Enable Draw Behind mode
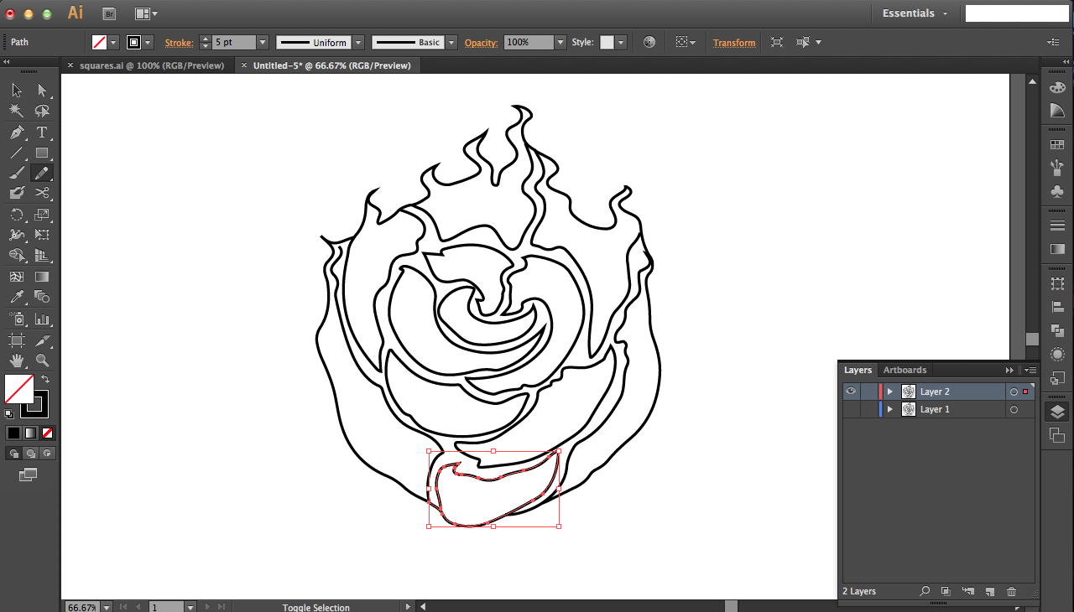Viewport: 1074px width, 612px height. [x=31, y=453]
